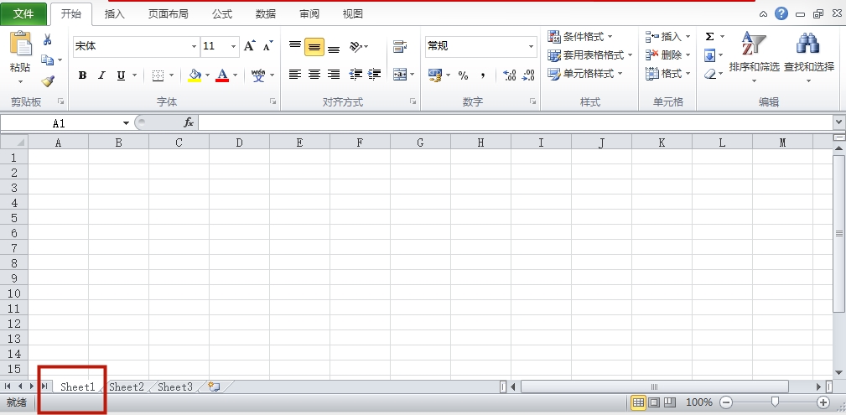Increase font size with large A icon

tap(250, 46)
